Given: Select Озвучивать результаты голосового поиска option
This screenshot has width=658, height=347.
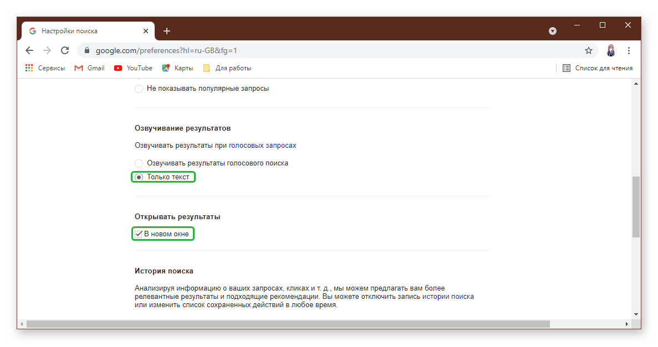Looking at the screenshot, I should tap(139, 163).
